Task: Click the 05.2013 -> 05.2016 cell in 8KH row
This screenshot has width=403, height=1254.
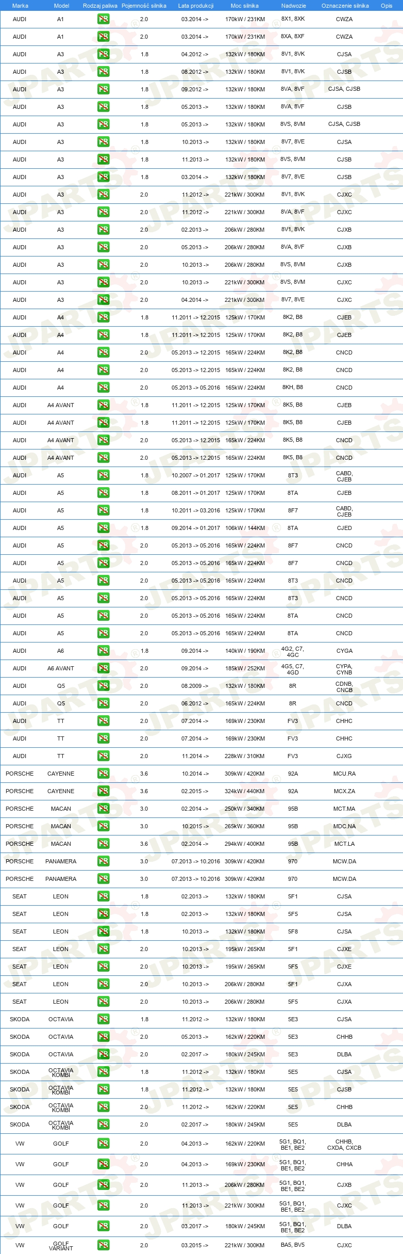Action: point(196,388)
